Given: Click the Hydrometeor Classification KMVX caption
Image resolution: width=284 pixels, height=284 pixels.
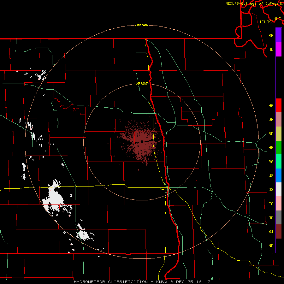Looking at the screenshot, I should [x=142, y=282].
